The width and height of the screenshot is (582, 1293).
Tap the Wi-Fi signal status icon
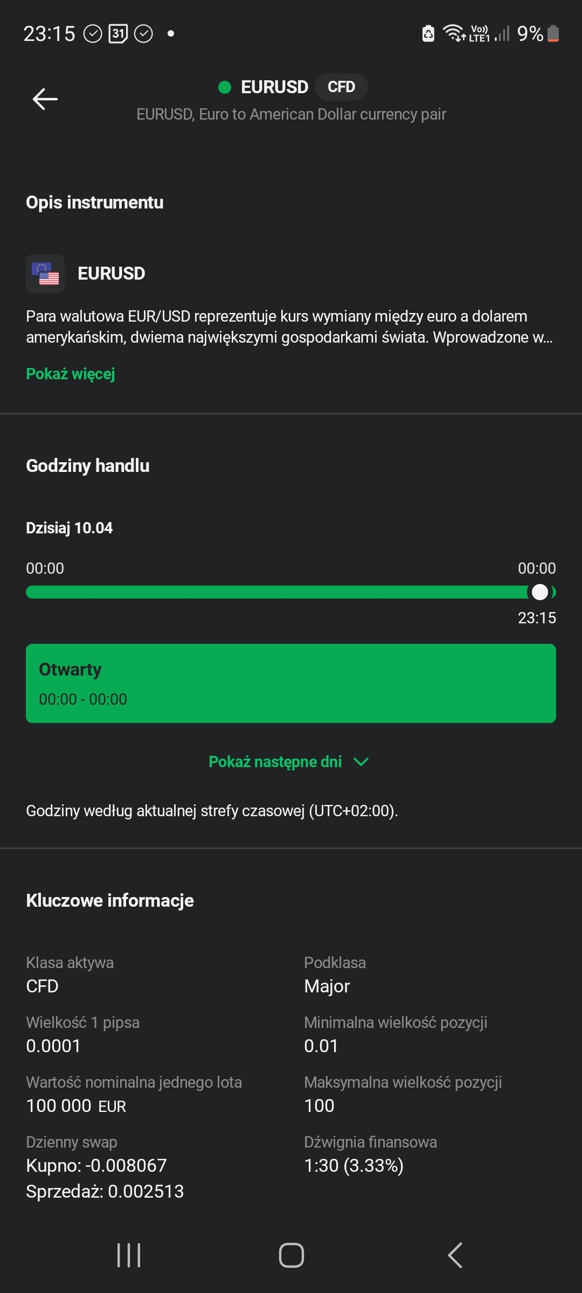click(454, 33)
